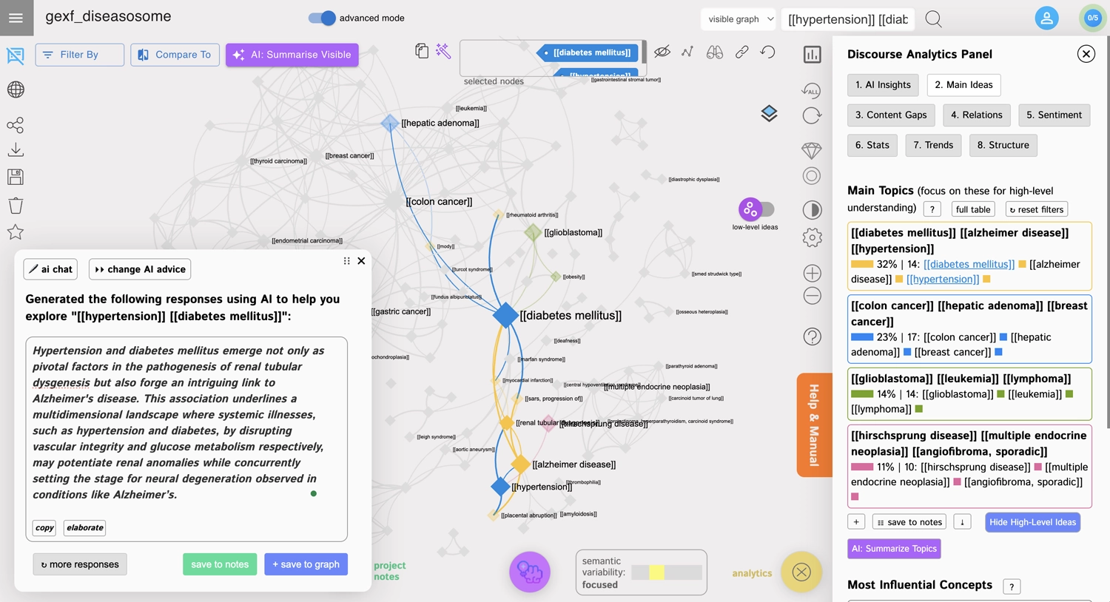The height and width of the screenshot is (602, 1110).
Task: Click AI: Summarize Topics button
Action: click(x=894, y=549)
